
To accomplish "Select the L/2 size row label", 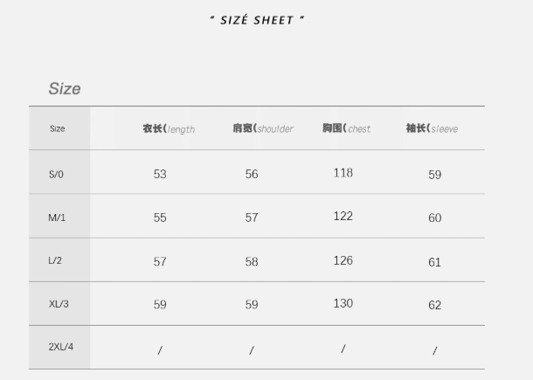I will 55,260.
